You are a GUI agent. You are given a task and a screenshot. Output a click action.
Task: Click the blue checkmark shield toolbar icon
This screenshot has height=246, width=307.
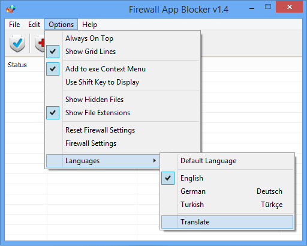(17, 43)
